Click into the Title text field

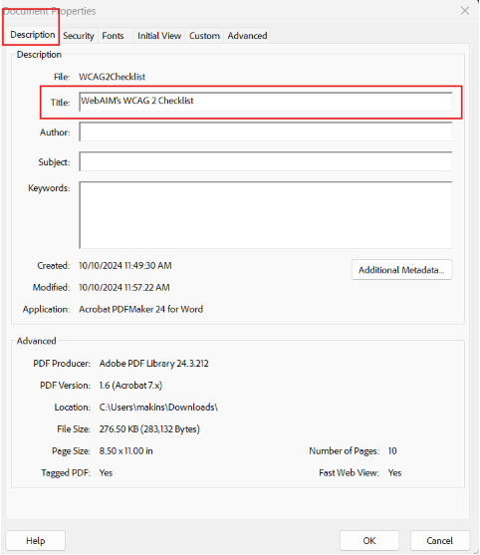point(266,102)
